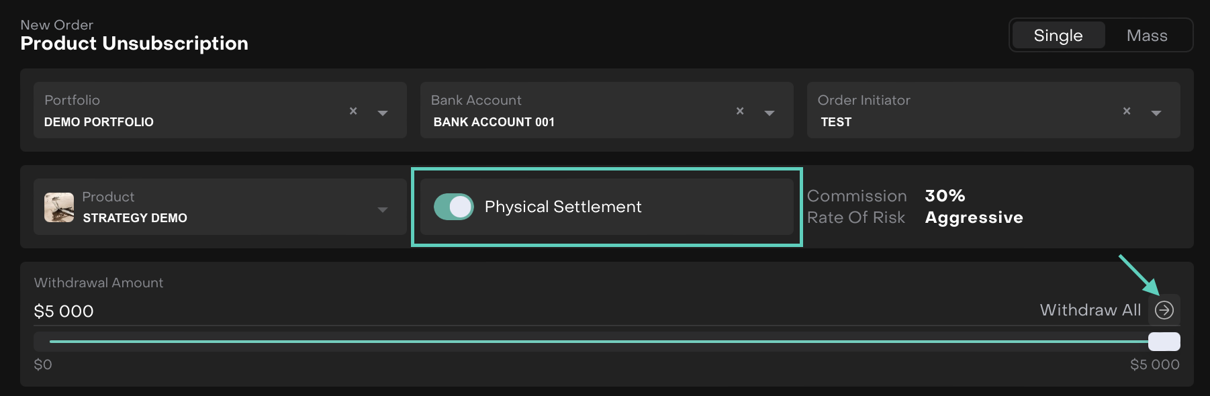Viewport: 1210px width, 396px height.
Task: Expand the Portfolio dropdown arrow
Action: click(383, 113)
